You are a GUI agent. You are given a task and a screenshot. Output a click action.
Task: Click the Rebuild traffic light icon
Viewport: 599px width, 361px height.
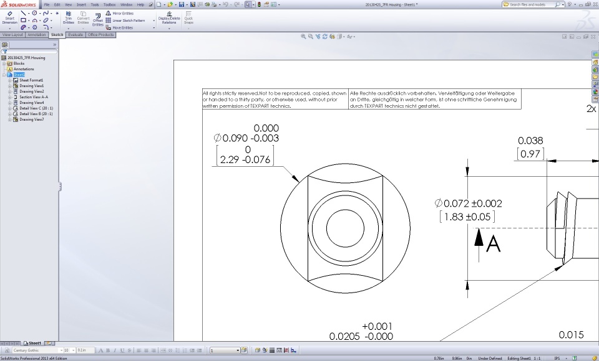259,4
